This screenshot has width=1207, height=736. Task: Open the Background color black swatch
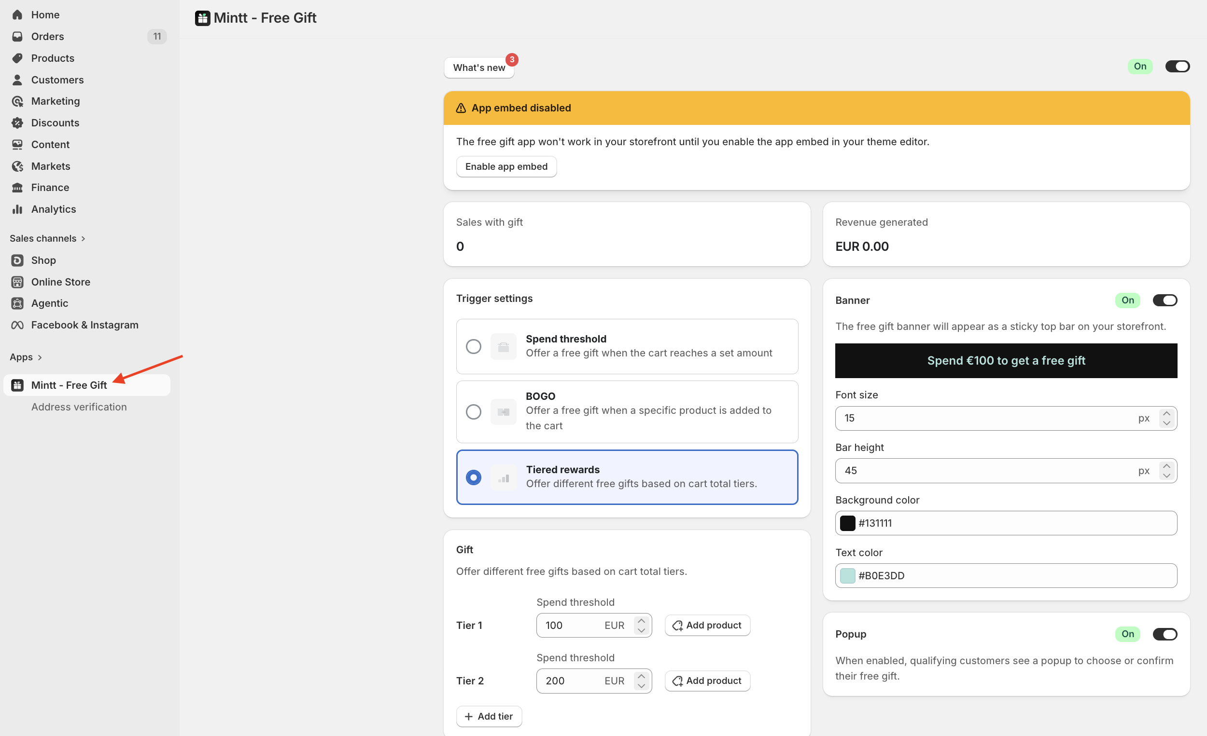pyautogui.click(x=847, y=523)
